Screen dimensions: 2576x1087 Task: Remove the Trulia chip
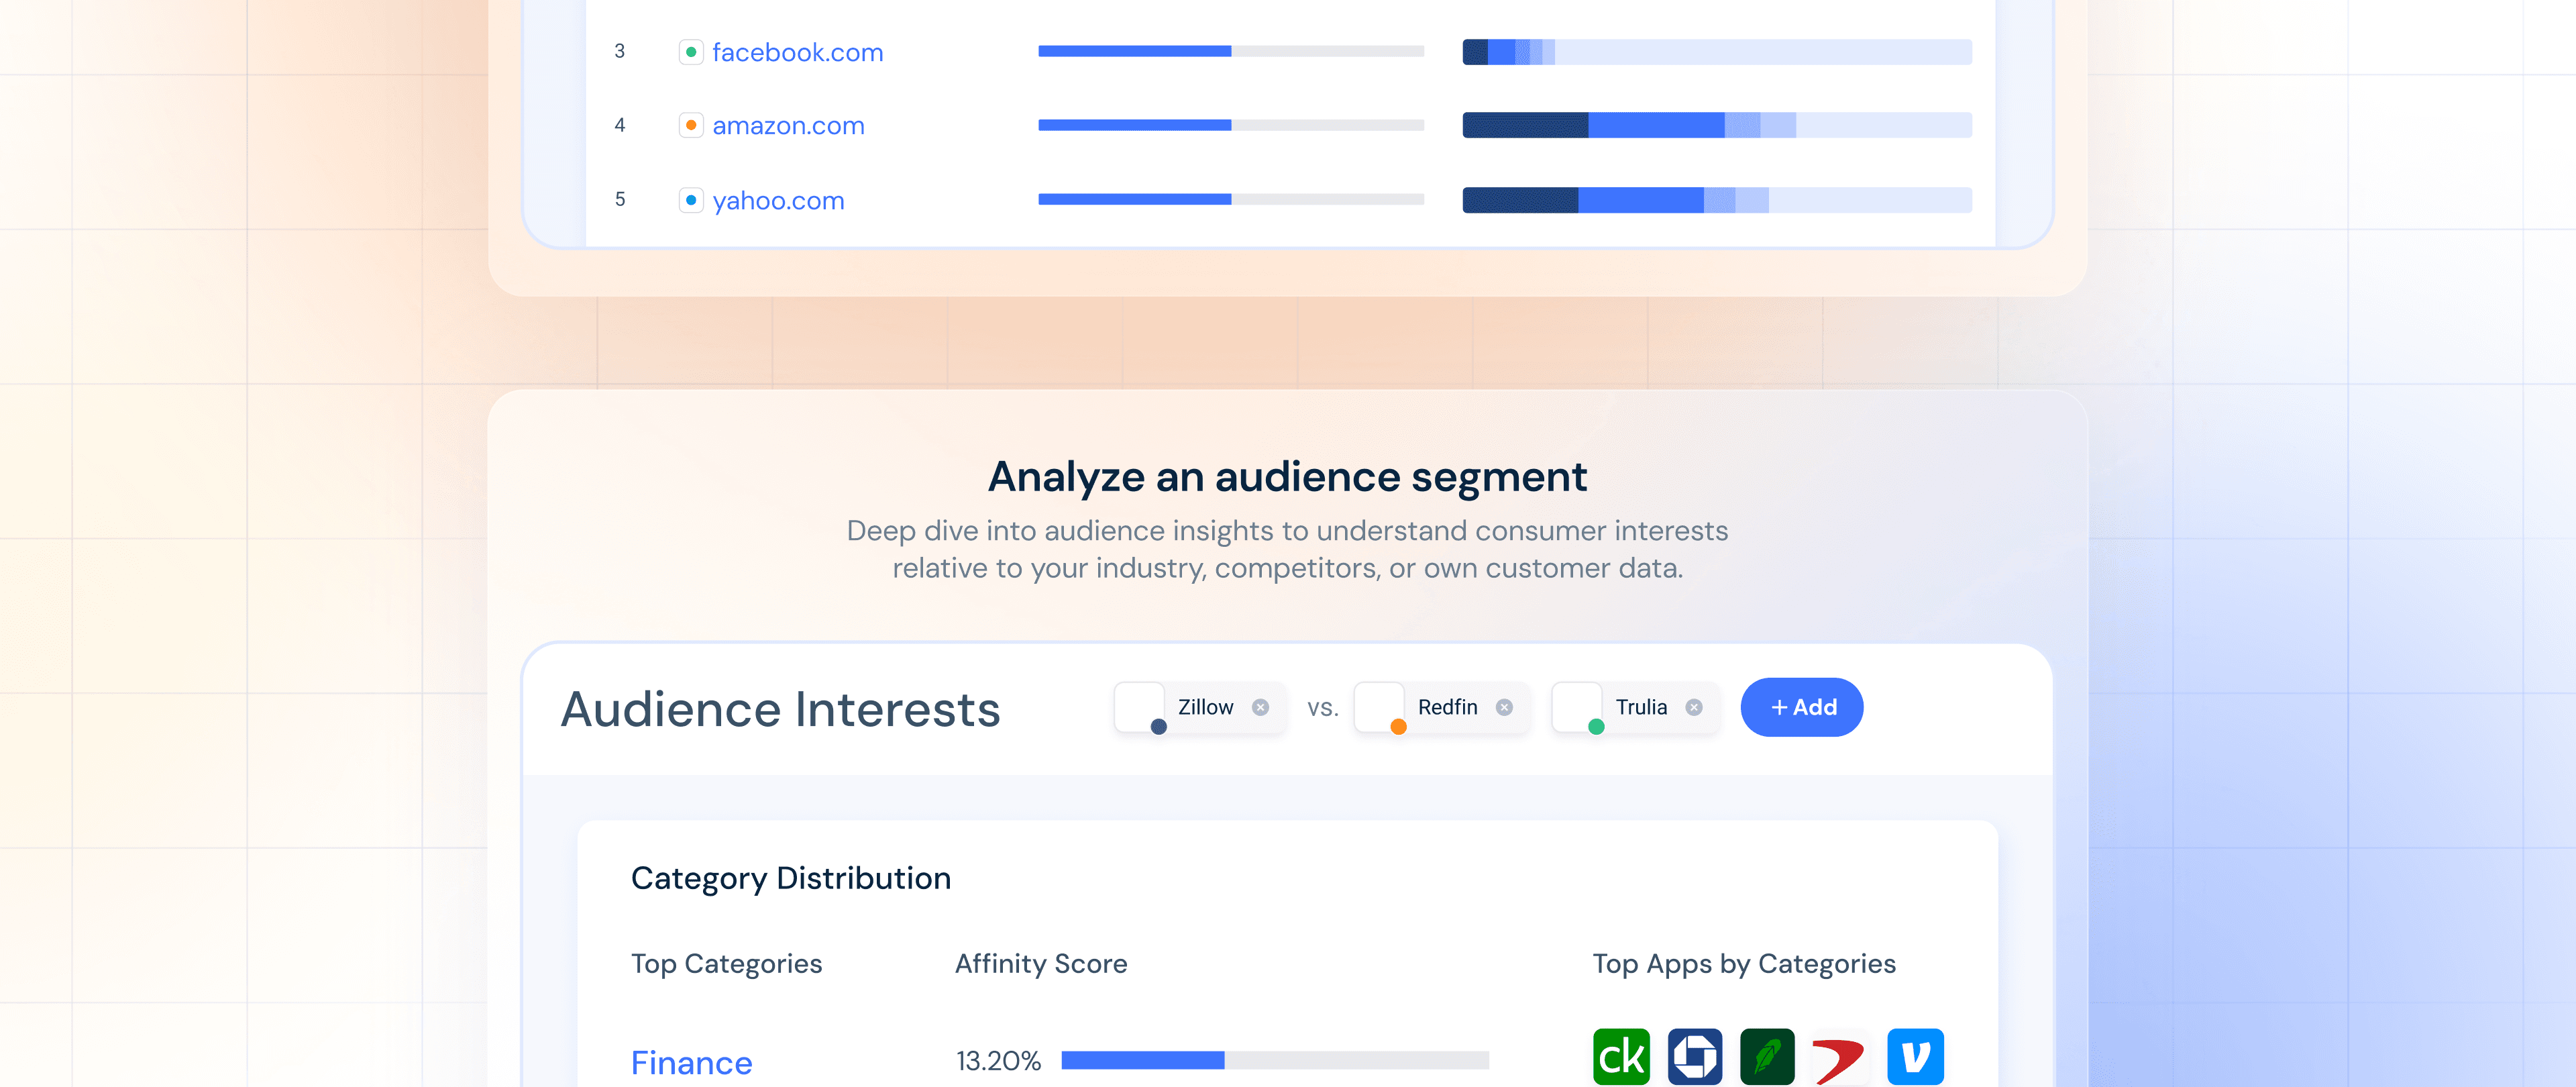(1694, 707)
